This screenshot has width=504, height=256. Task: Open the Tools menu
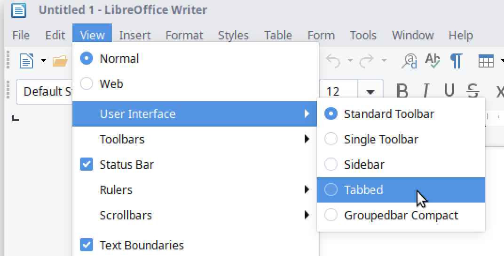tap(362, 35)
